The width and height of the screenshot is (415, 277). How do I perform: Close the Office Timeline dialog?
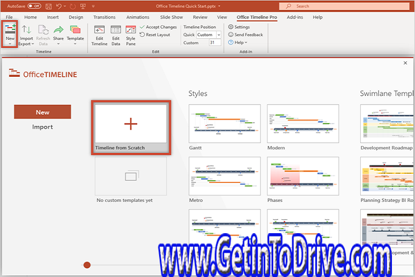click(405, 63)
